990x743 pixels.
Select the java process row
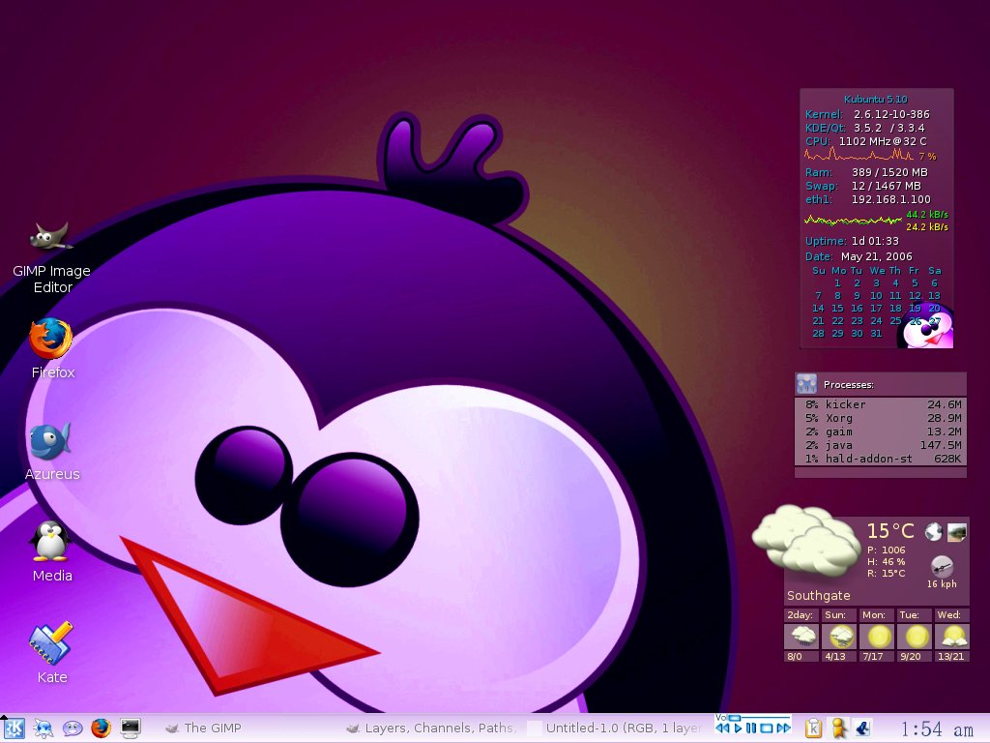click(881, 445)
